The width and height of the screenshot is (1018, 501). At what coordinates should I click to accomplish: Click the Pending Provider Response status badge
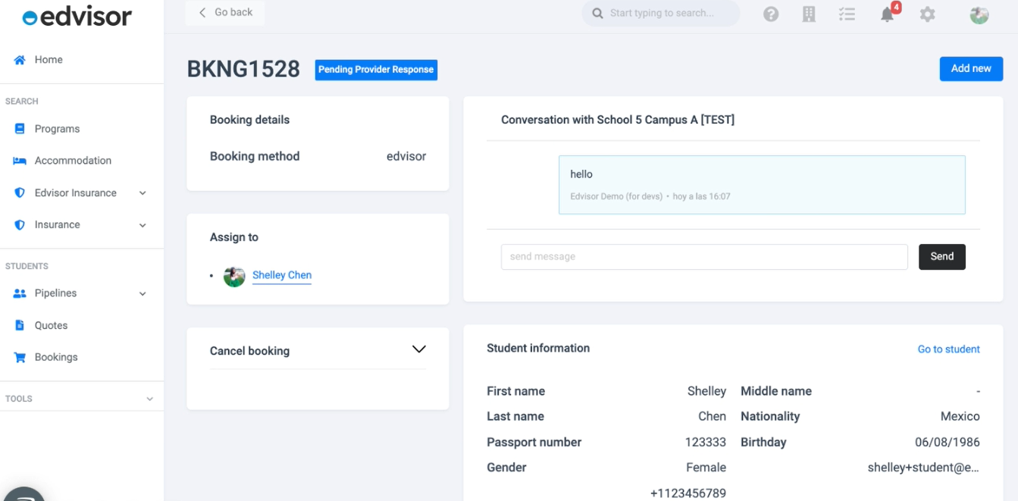tap(376, 70)
